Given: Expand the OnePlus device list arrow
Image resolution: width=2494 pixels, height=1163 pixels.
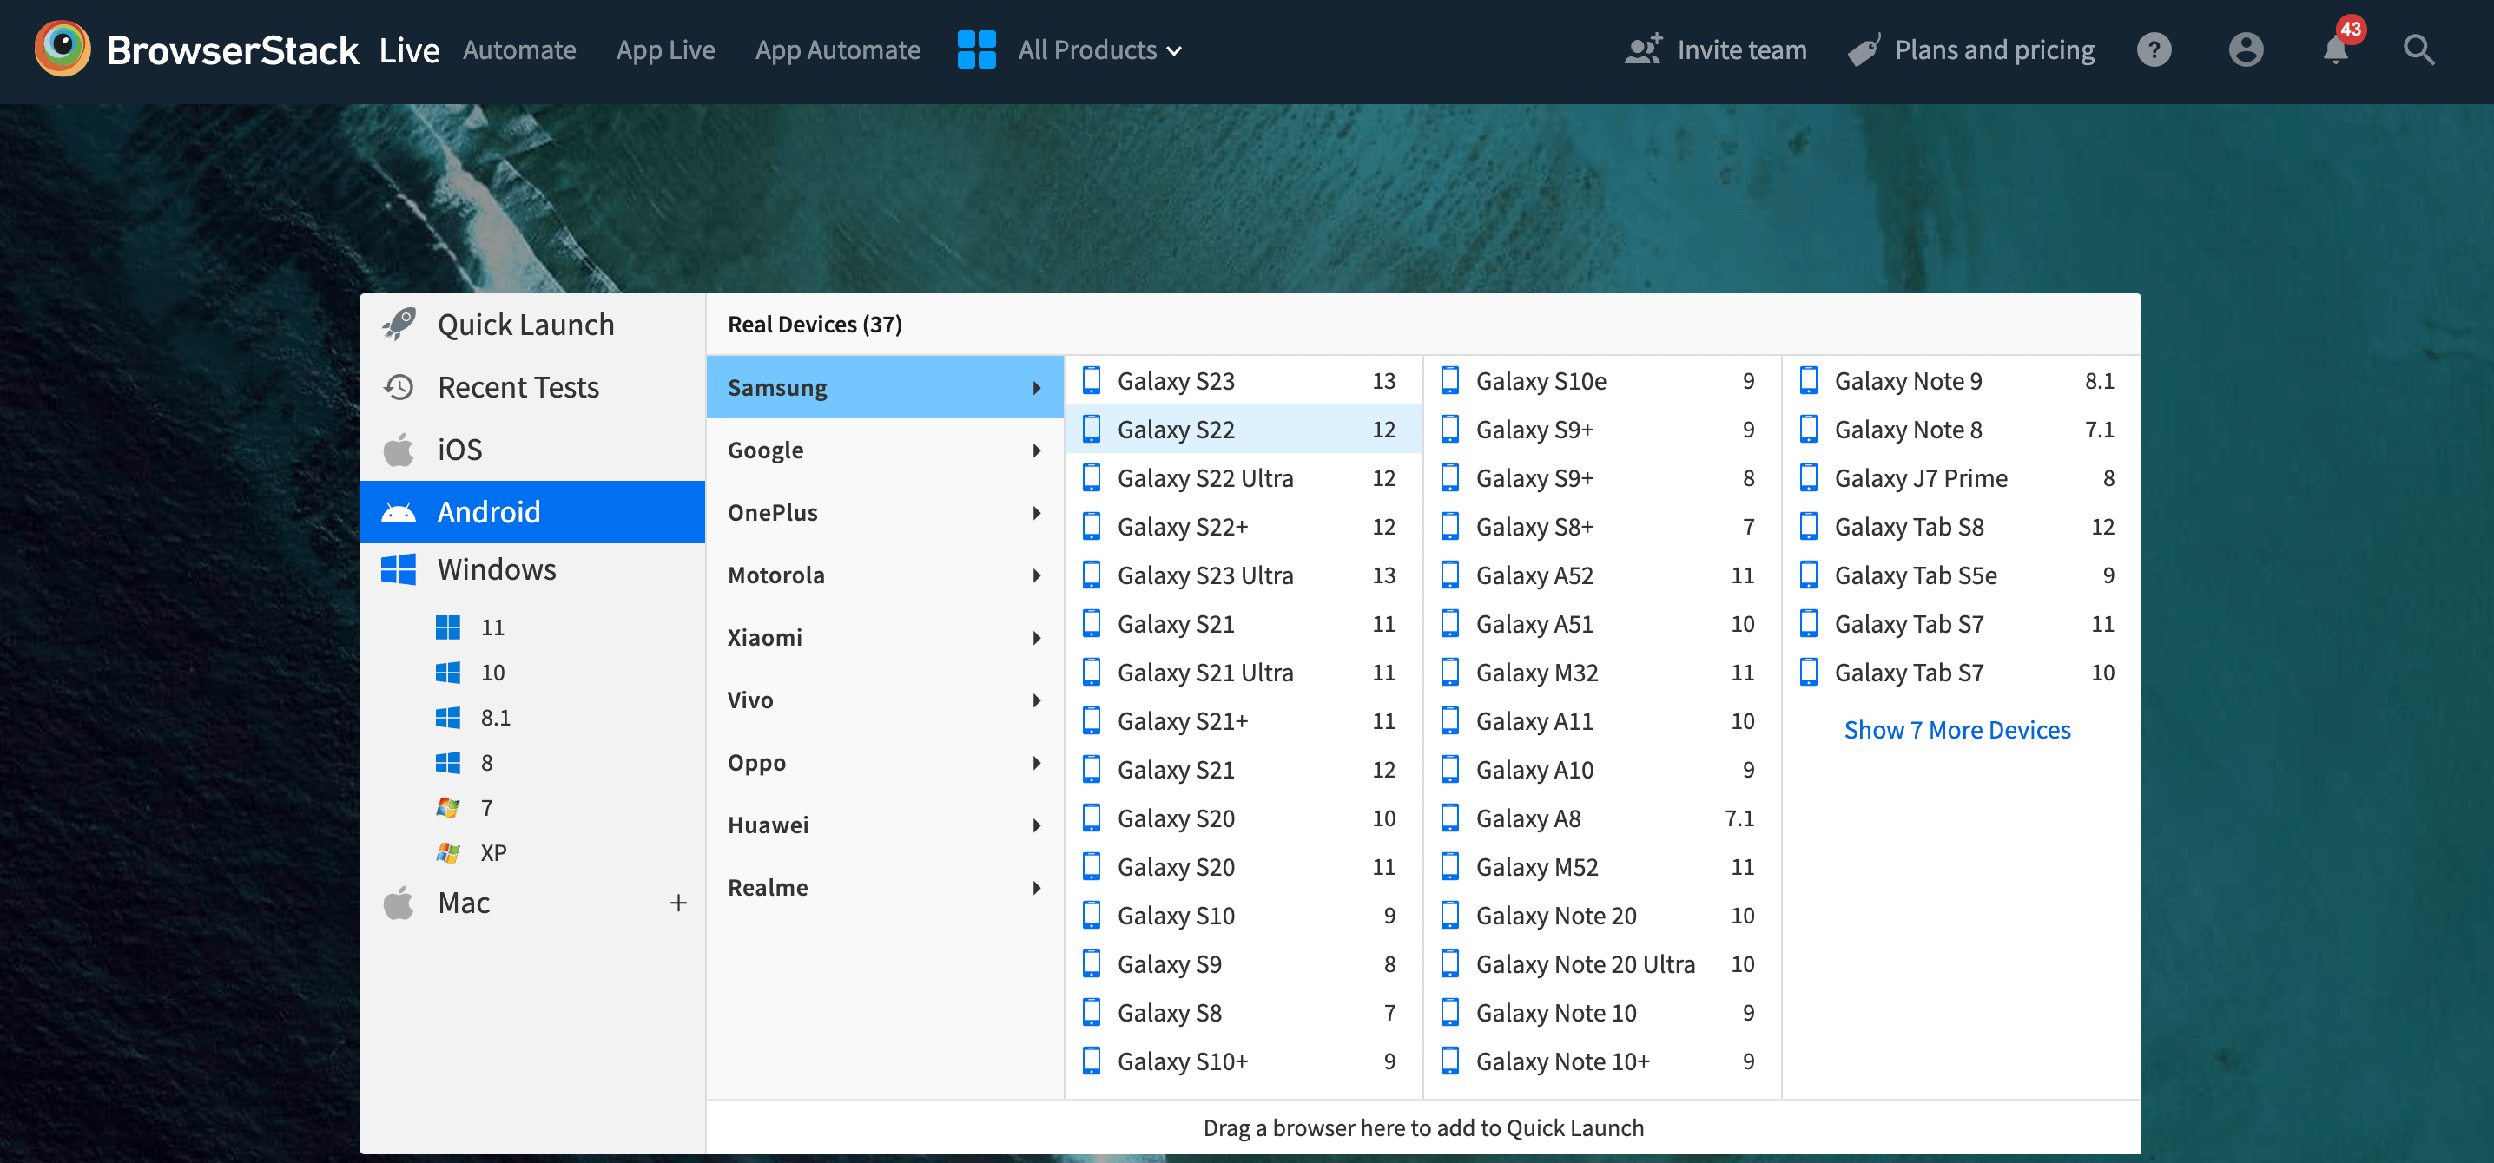Looking at the screenshot, I should coord(1037,513).
